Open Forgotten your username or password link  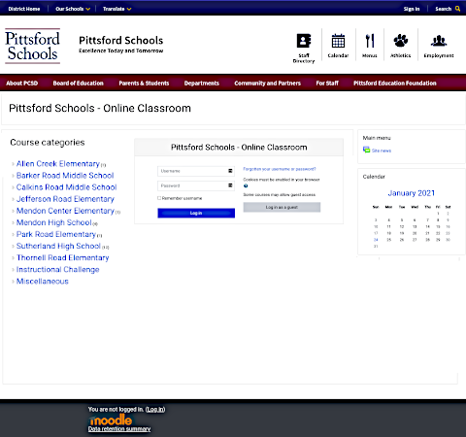coord(280,169)
